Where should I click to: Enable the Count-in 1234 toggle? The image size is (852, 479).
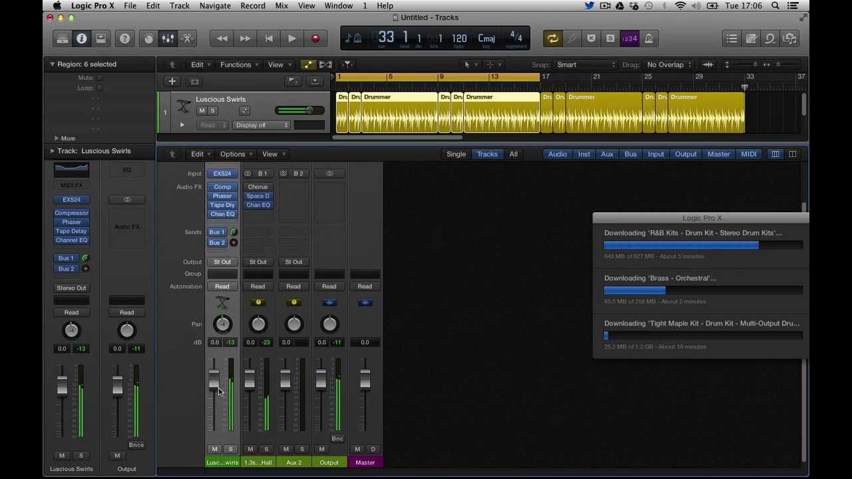pos(629,39)
